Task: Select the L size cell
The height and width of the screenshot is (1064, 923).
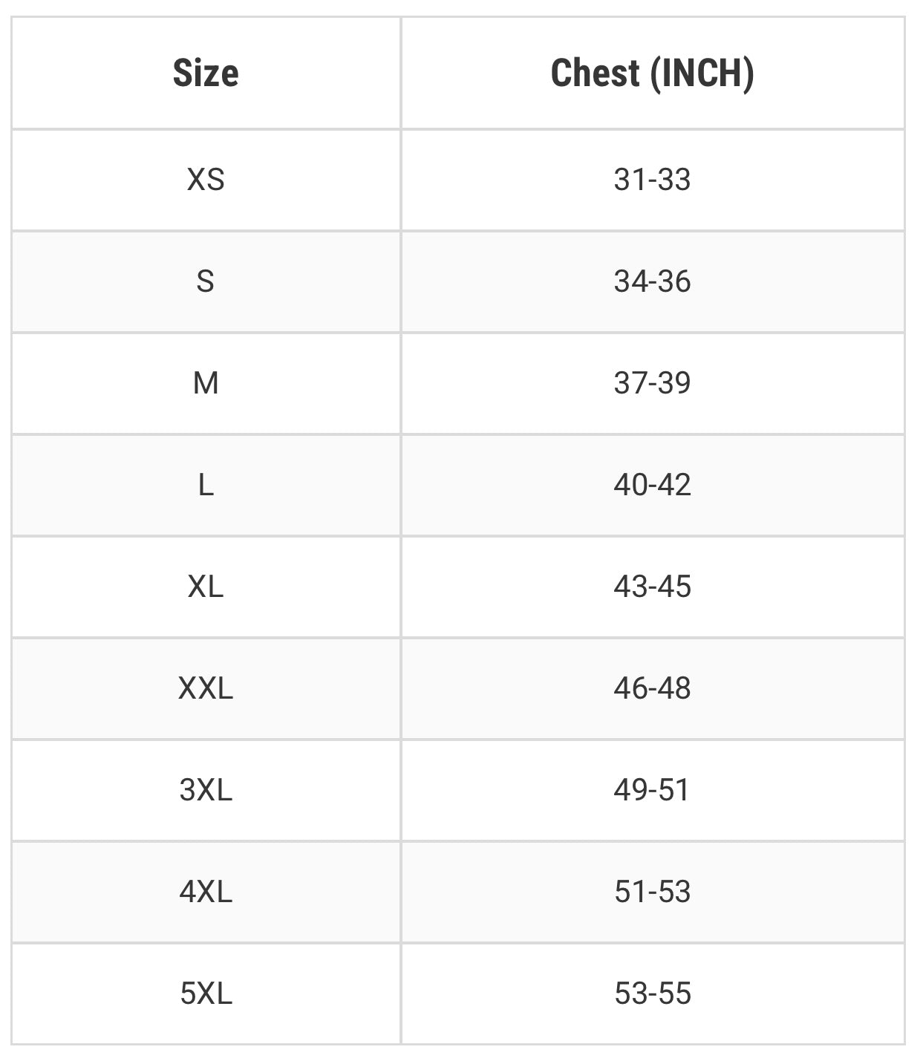Action: pyautogui.click(x=206, y=485)
